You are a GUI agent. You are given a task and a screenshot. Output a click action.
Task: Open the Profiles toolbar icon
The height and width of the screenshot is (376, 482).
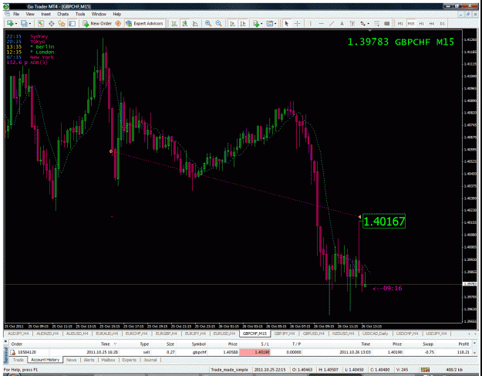(x=24, y=23)
